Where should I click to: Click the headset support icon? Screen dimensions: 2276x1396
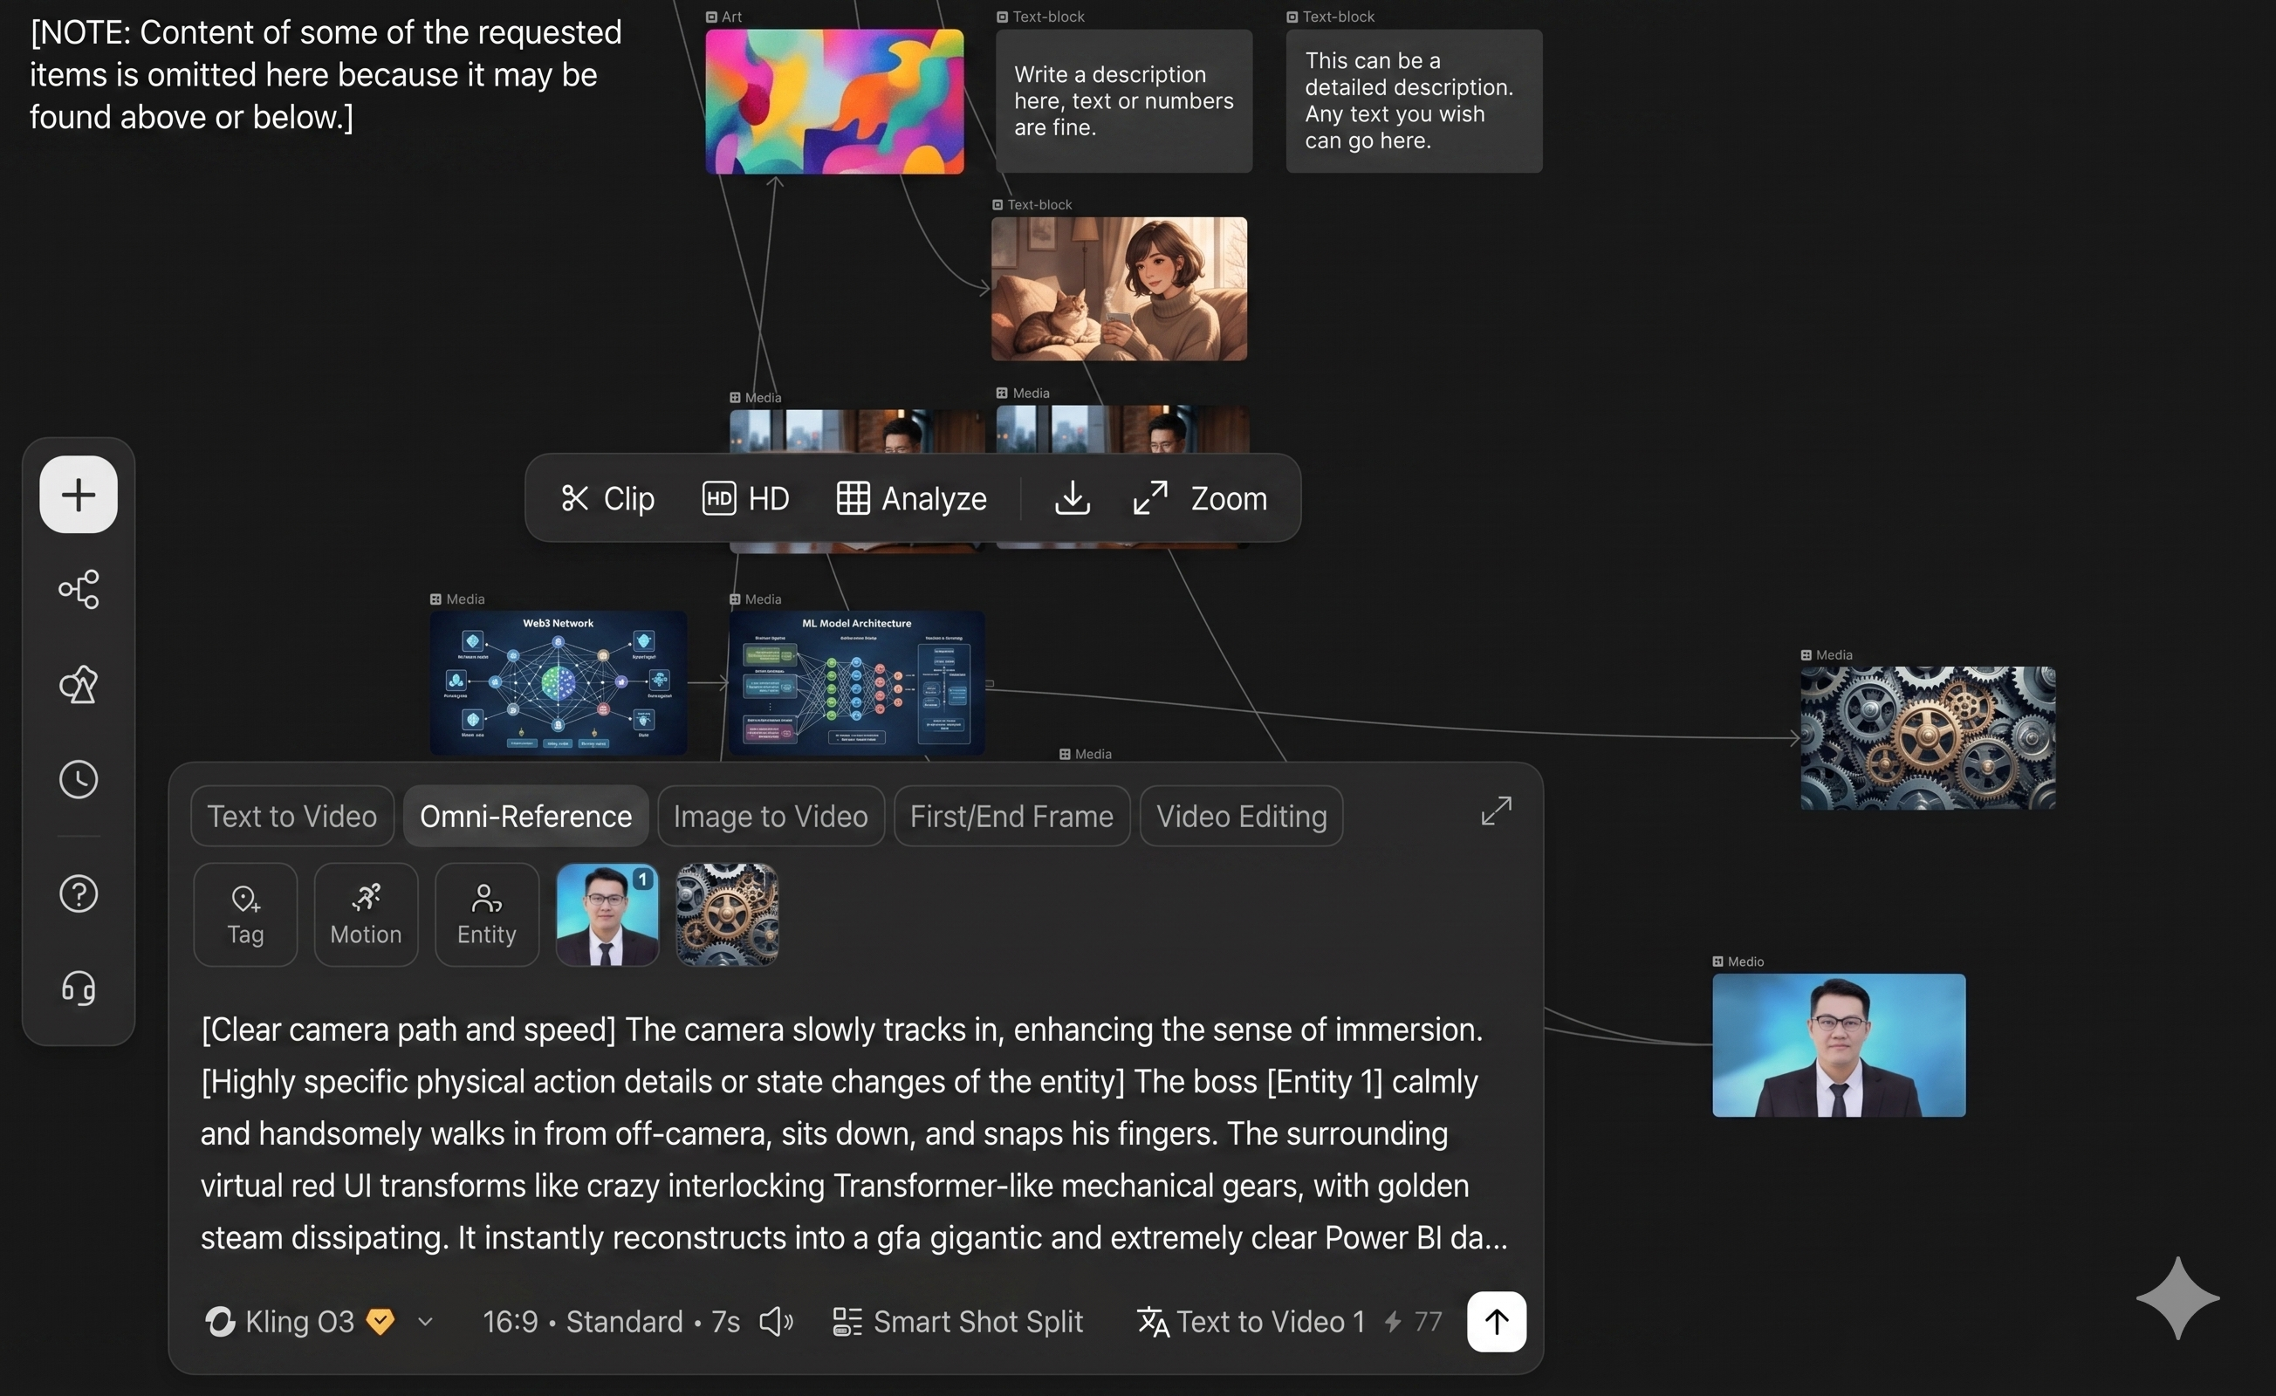(x=79, y=988)
